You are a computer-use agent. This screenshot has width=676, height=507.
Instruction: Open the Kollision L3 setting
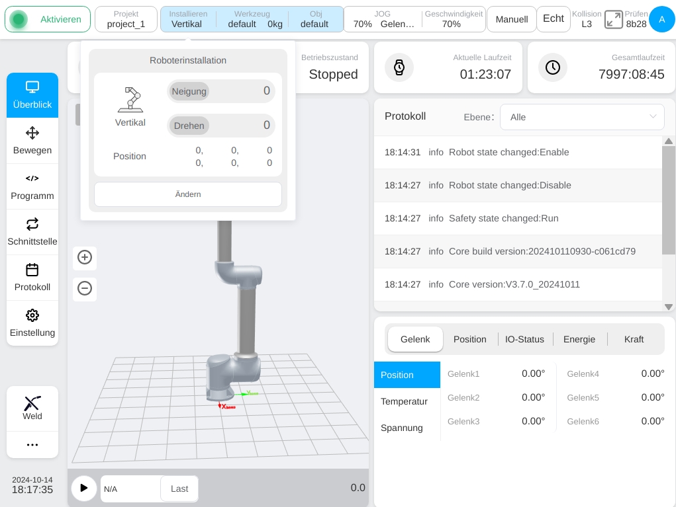click(587, 19)
